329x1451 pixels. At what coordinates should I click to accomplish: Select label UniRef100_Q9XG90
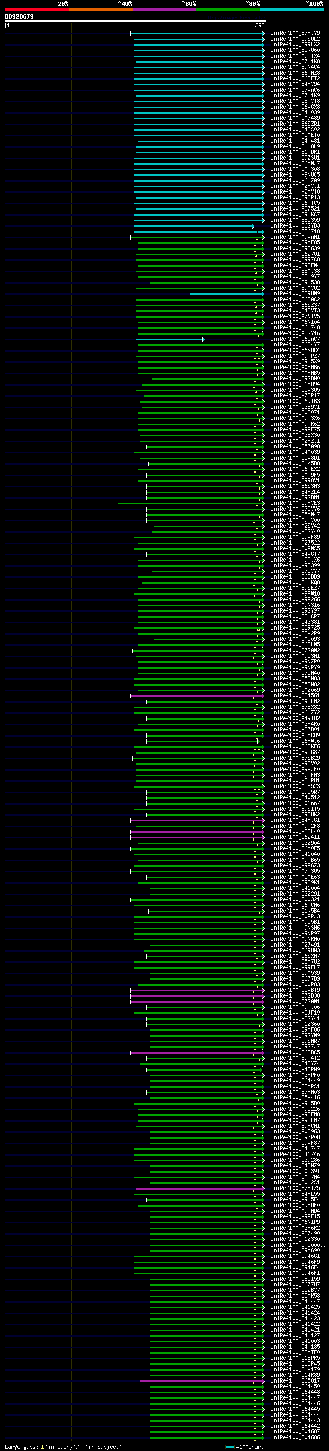(295, 1251)
